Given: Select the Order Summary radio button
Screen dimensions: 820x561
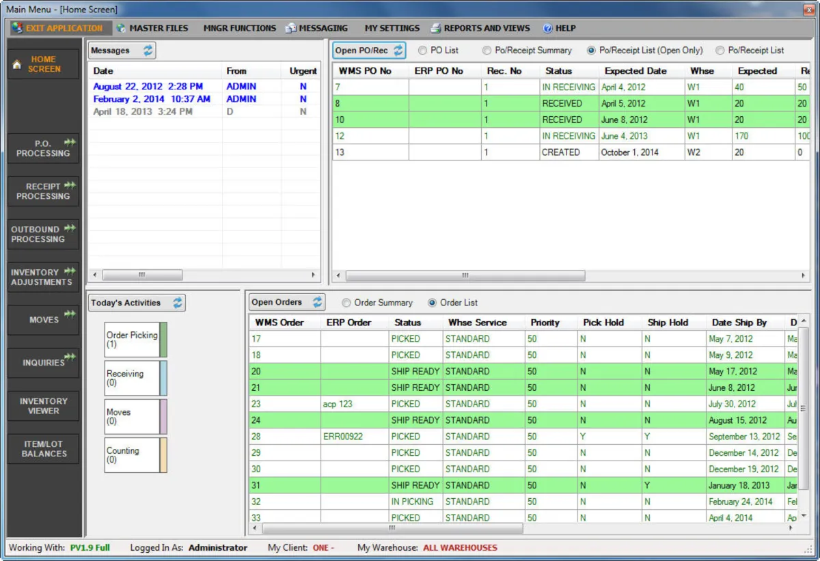Looking at the screenshot, I should click(346, 303).
